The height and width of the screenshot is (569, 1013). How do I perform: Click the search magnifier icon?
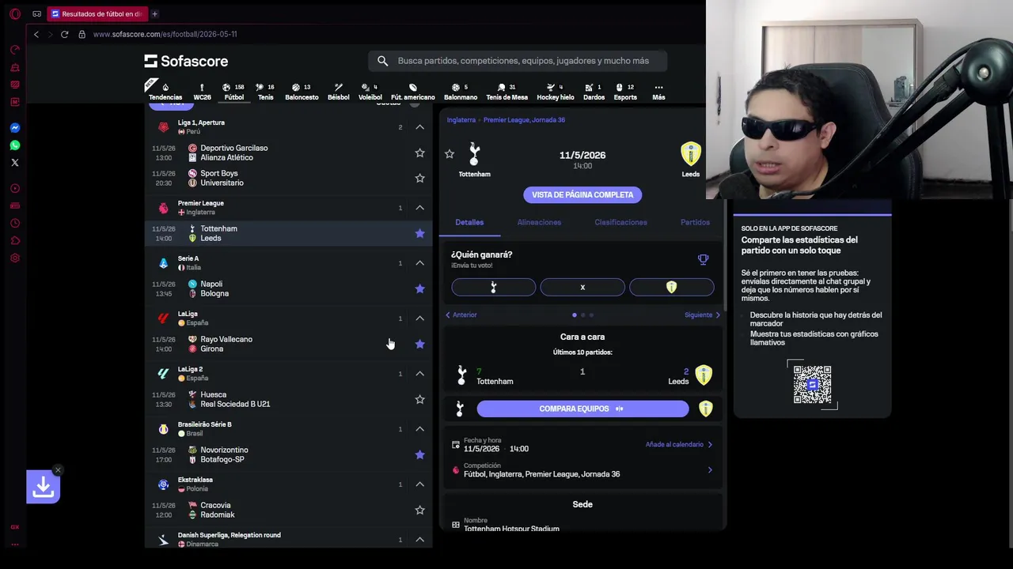pyautogui.click(x=382, y=61)
